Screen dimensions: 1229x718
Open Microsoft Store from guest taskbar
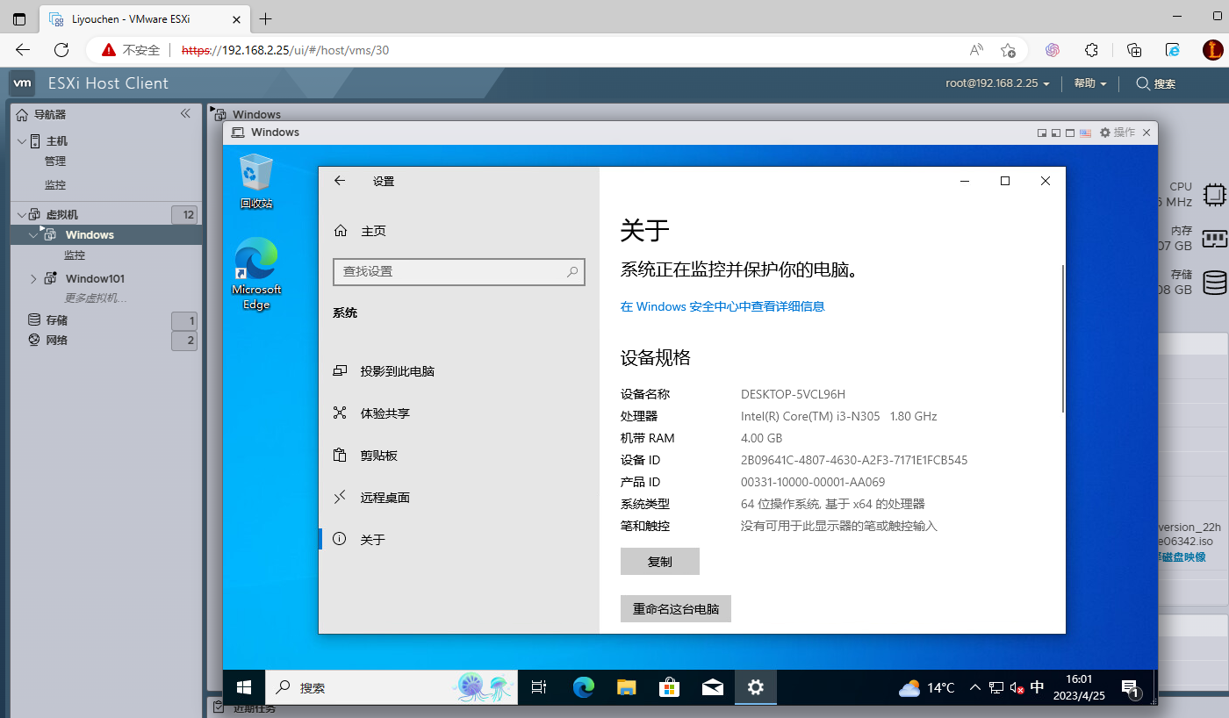click(669, 687)
